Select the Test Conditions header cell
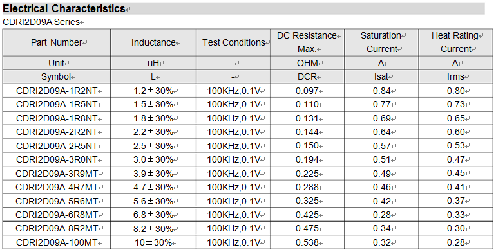This screenshot has height=250, width=496. coord(233,42)
